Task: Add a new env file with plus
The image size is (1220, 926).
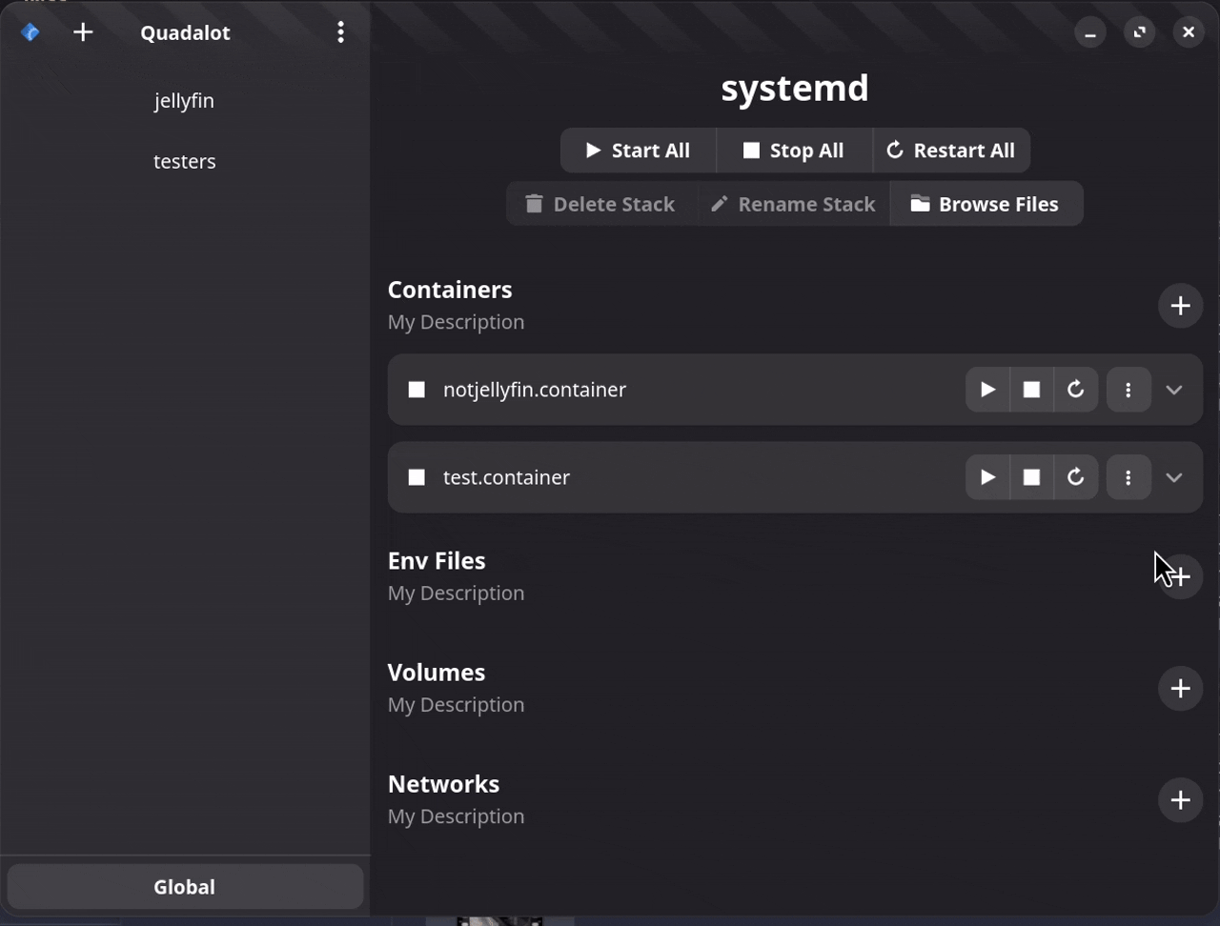Action: click(x=1180, y=576)
